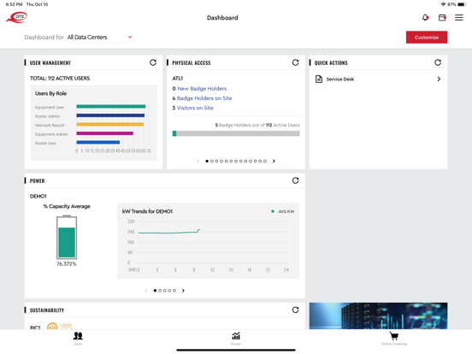Select first Physical Access page dot
The width and height of the screenshot is (472, 354).
pyautogui.click(x=207, y=161)
